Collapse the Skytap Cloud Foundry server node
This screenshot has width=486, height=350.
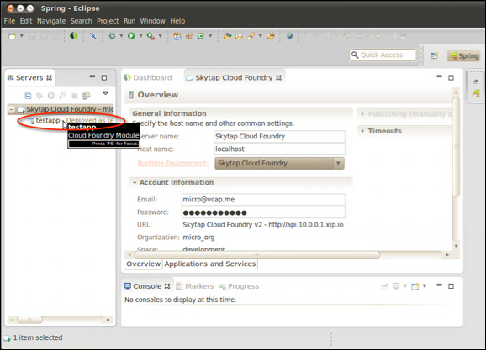point(12,109)
